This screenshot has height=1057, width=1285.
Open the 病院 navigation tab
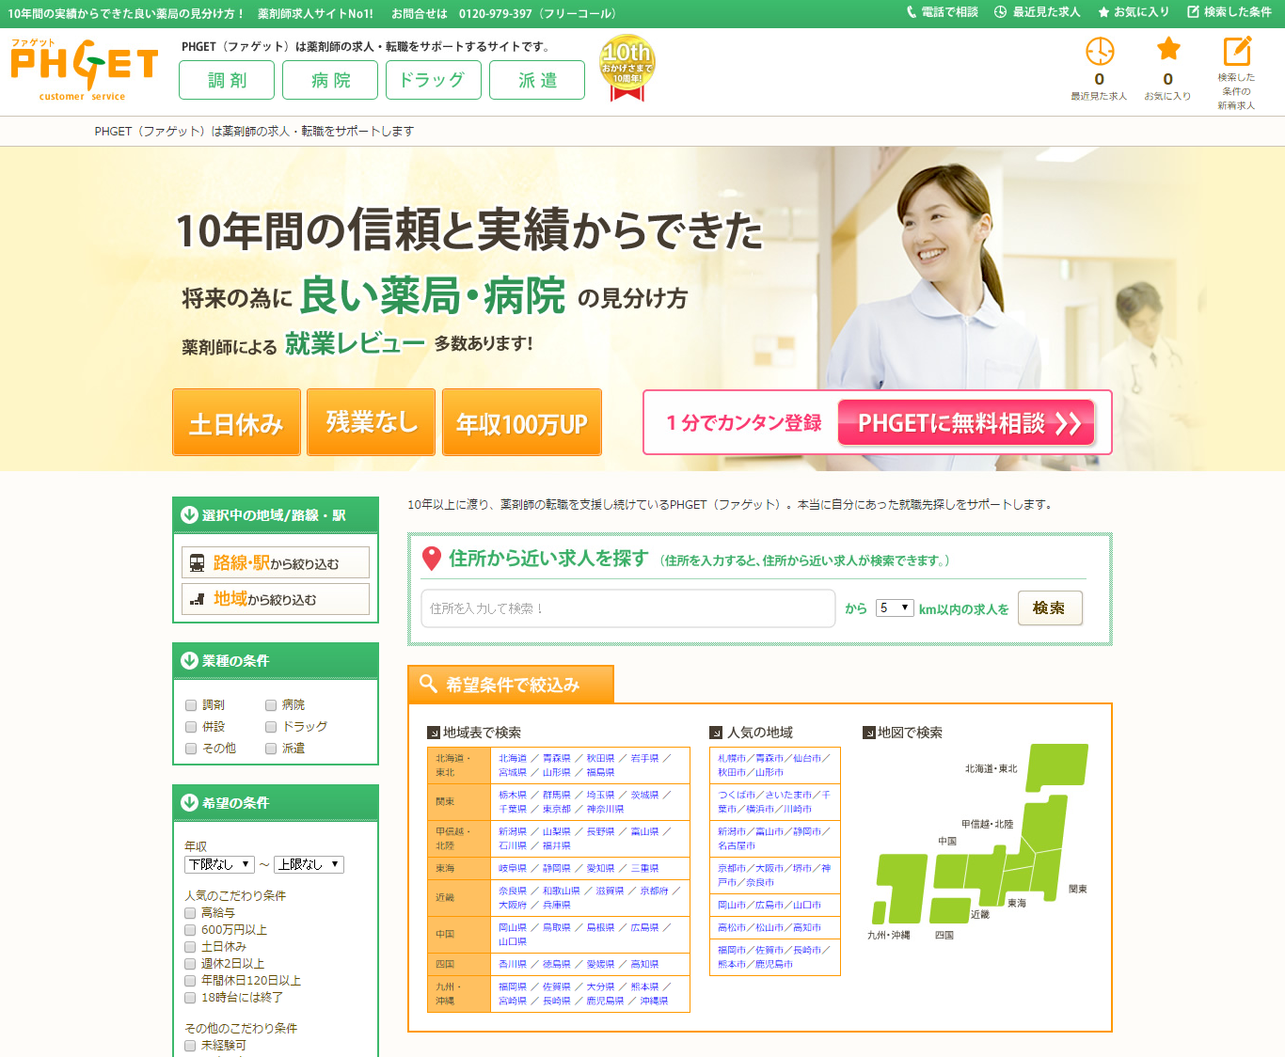coord(330,80)
